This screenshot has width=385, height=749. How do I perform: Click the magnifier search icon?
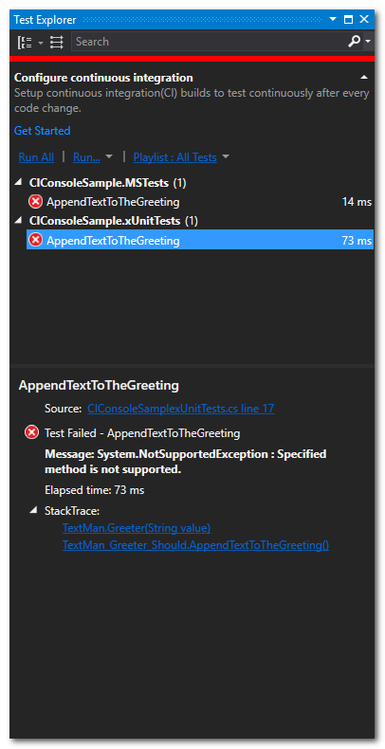coord(354,42)
